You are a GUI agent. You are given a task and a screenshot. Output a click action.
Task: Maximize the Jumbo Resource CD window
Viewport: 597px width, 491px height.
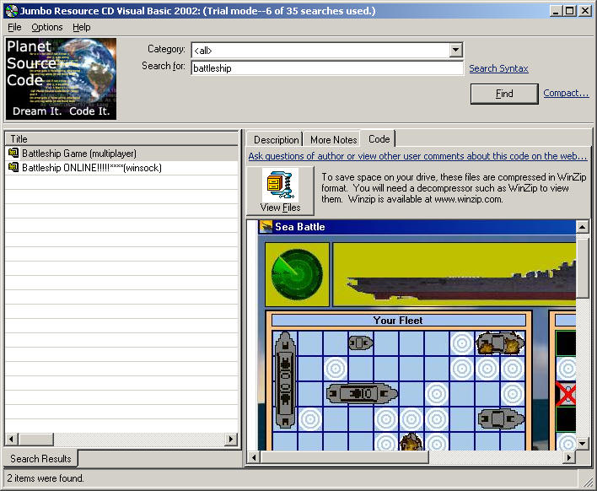[569, 11]
